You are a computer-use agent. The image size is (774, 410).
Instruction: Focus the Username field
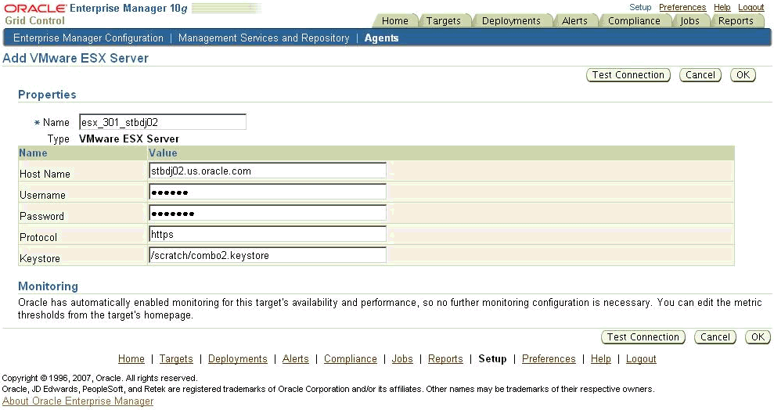[x=268, y=192]
